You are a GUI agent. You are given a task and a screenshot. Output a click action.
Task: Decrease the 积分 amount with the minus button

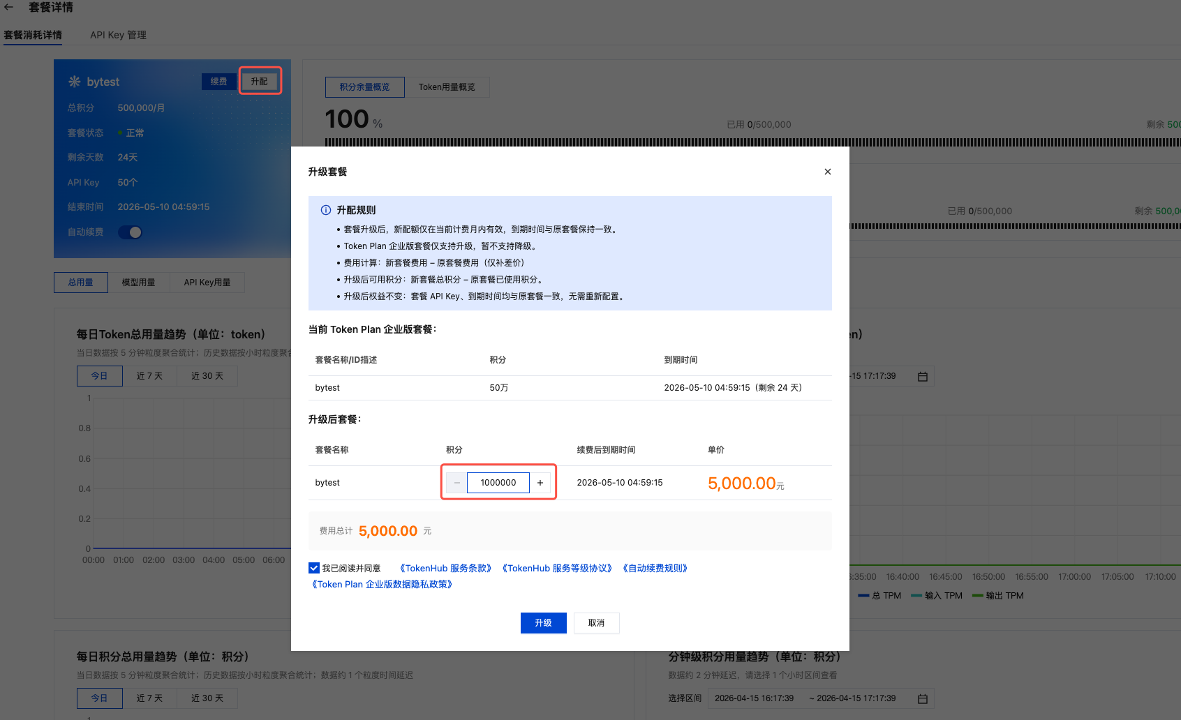[x=457, y=483]
